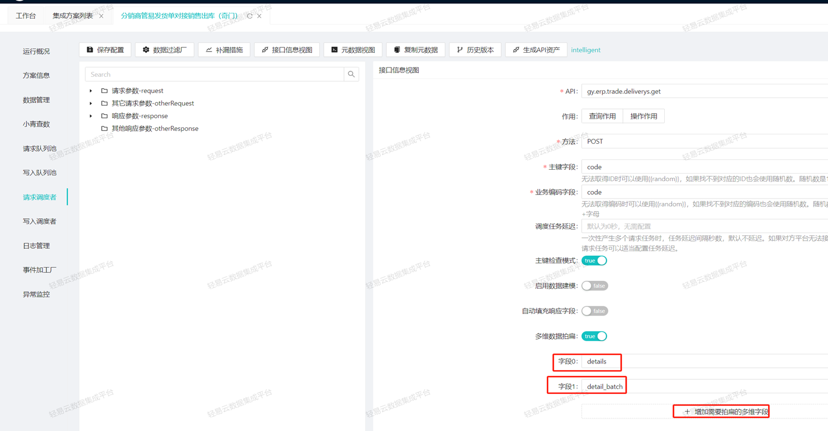The height and width of the screenshot is (431, 828).
Task: Expand the 其它请求参数-otherRequest node
Action: [91, 103]
